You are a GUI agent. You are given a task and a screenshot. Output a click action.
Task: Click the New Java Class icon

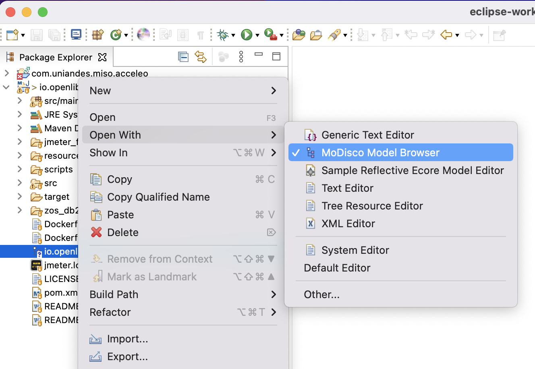point(116,35)
